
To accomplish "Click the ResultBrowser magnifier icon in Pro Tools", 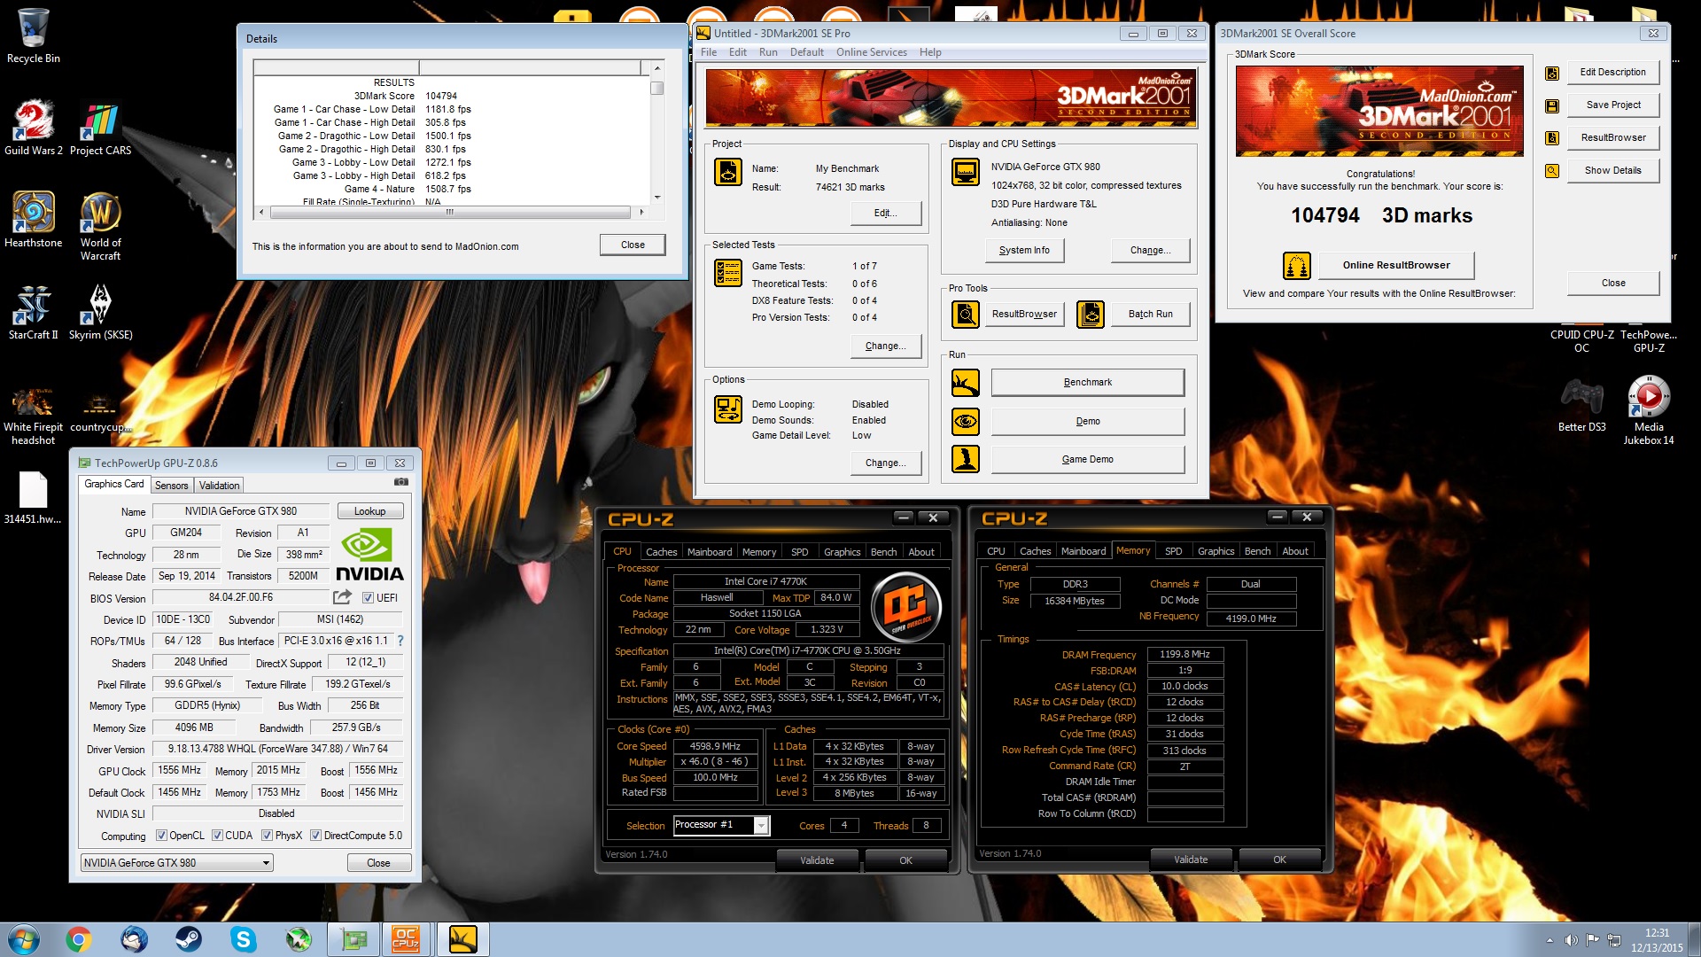I will (966, 314).
